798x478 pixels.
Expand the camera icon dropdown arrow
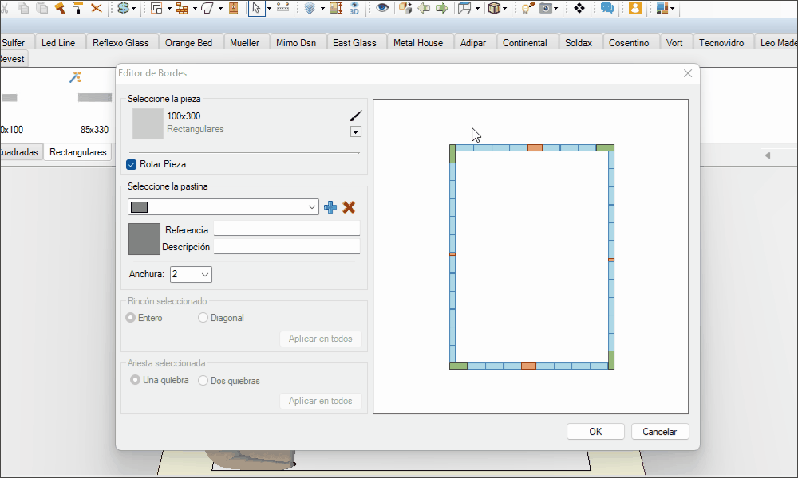click(x=555, y=9)
